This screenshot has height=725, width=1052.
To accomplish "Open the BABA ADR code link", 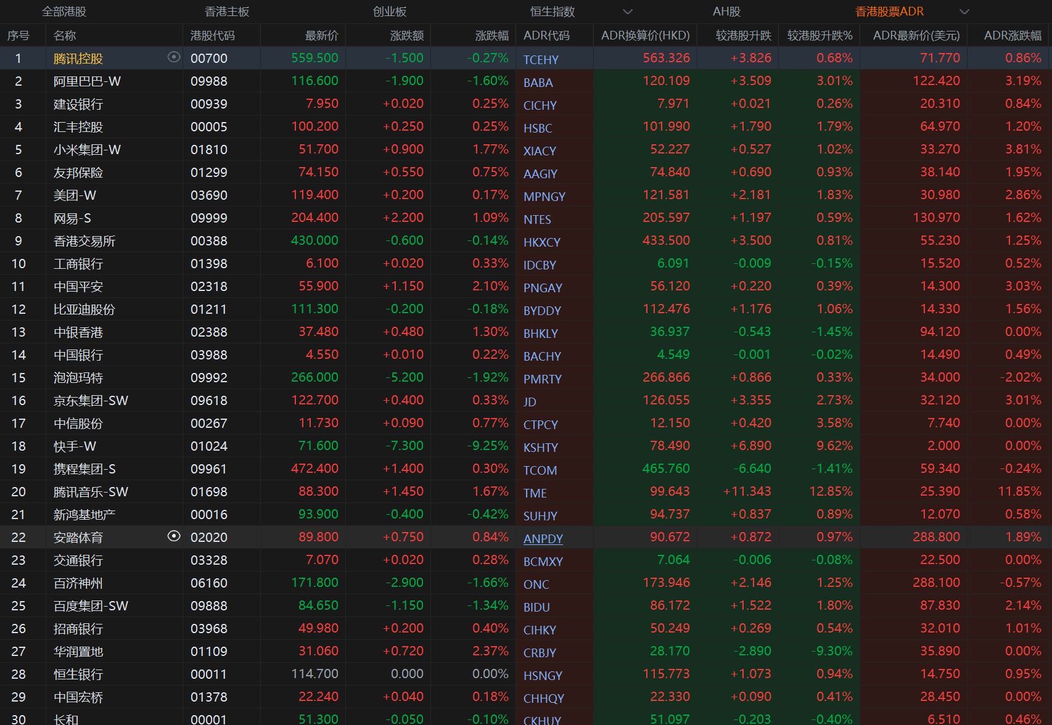I will point(538,83).
